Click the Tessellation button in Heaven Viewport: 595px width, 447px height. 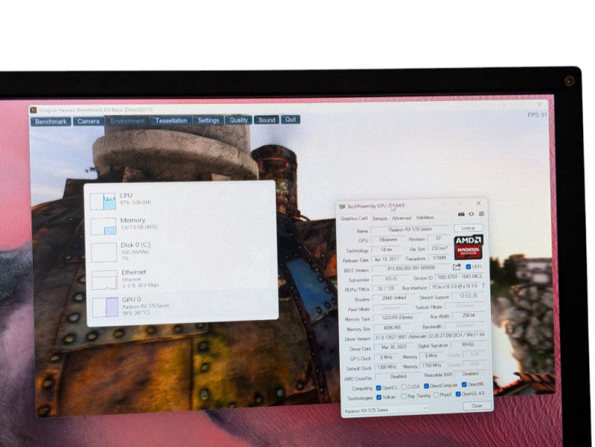pos(171,120)
